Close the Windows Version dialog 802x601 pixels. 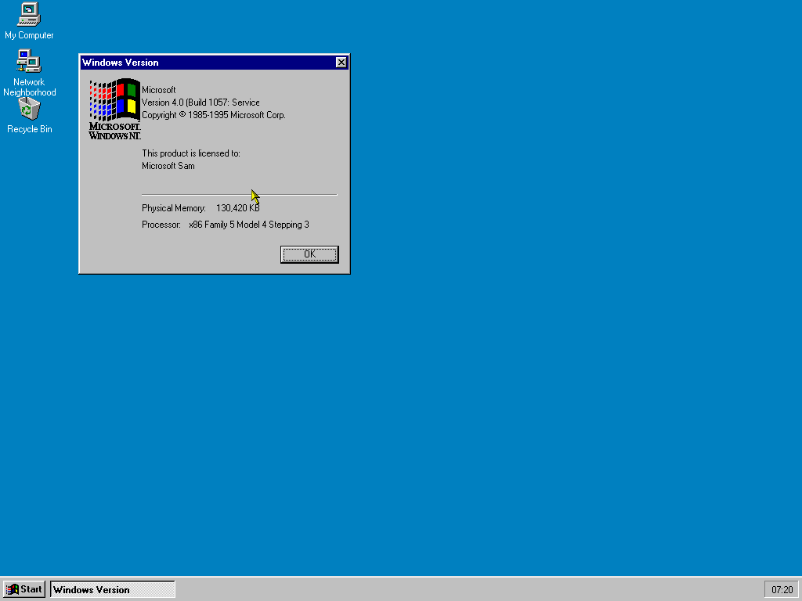341,63
